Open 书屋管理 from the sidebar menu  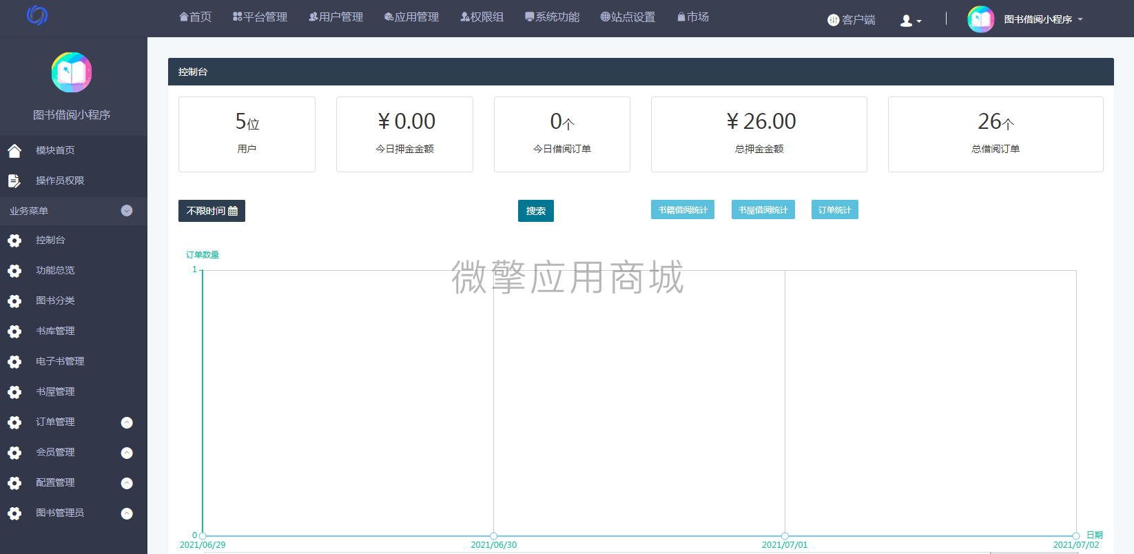[55, 391]
